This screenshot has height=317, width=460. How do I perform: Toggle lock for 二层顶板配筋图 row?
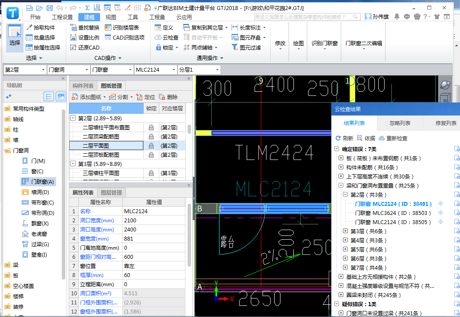click(x=151, y=155)
